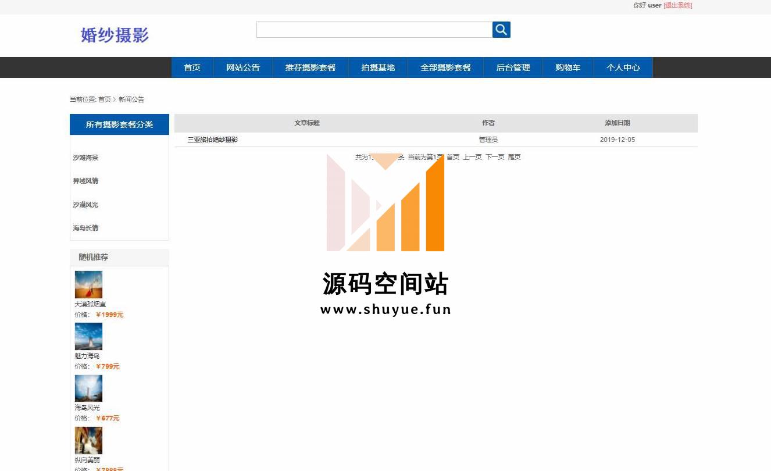Focus the top search input field
Viewport: 771px width, 471px height.
point(374,30)
